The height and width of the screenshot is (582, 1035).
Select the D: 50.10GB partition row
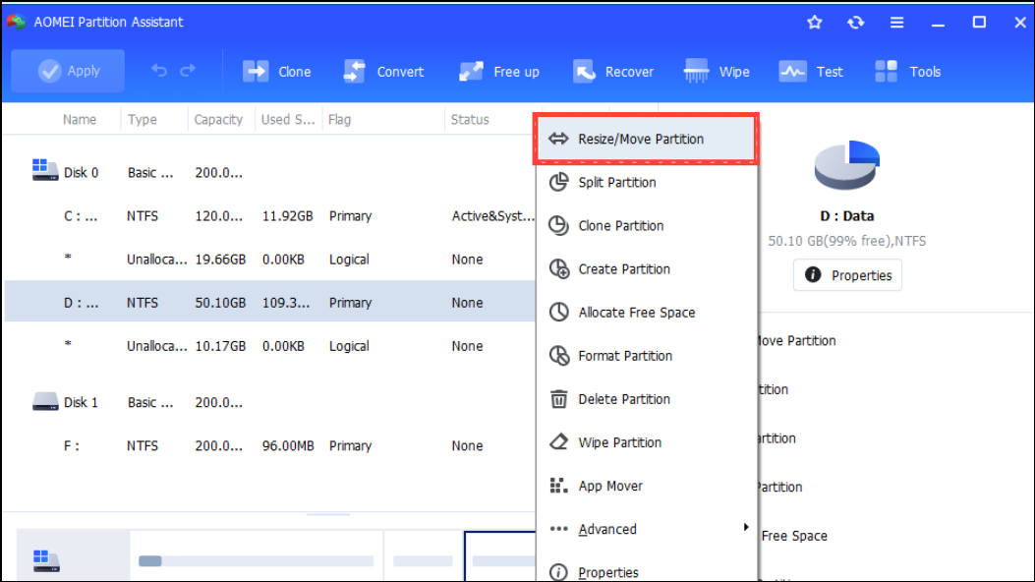pos(270,302)
